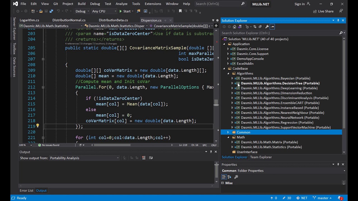Viewport: 358px width, 201px height.
Task: Click Sync with Active Document icon
Action: (255, 27)
